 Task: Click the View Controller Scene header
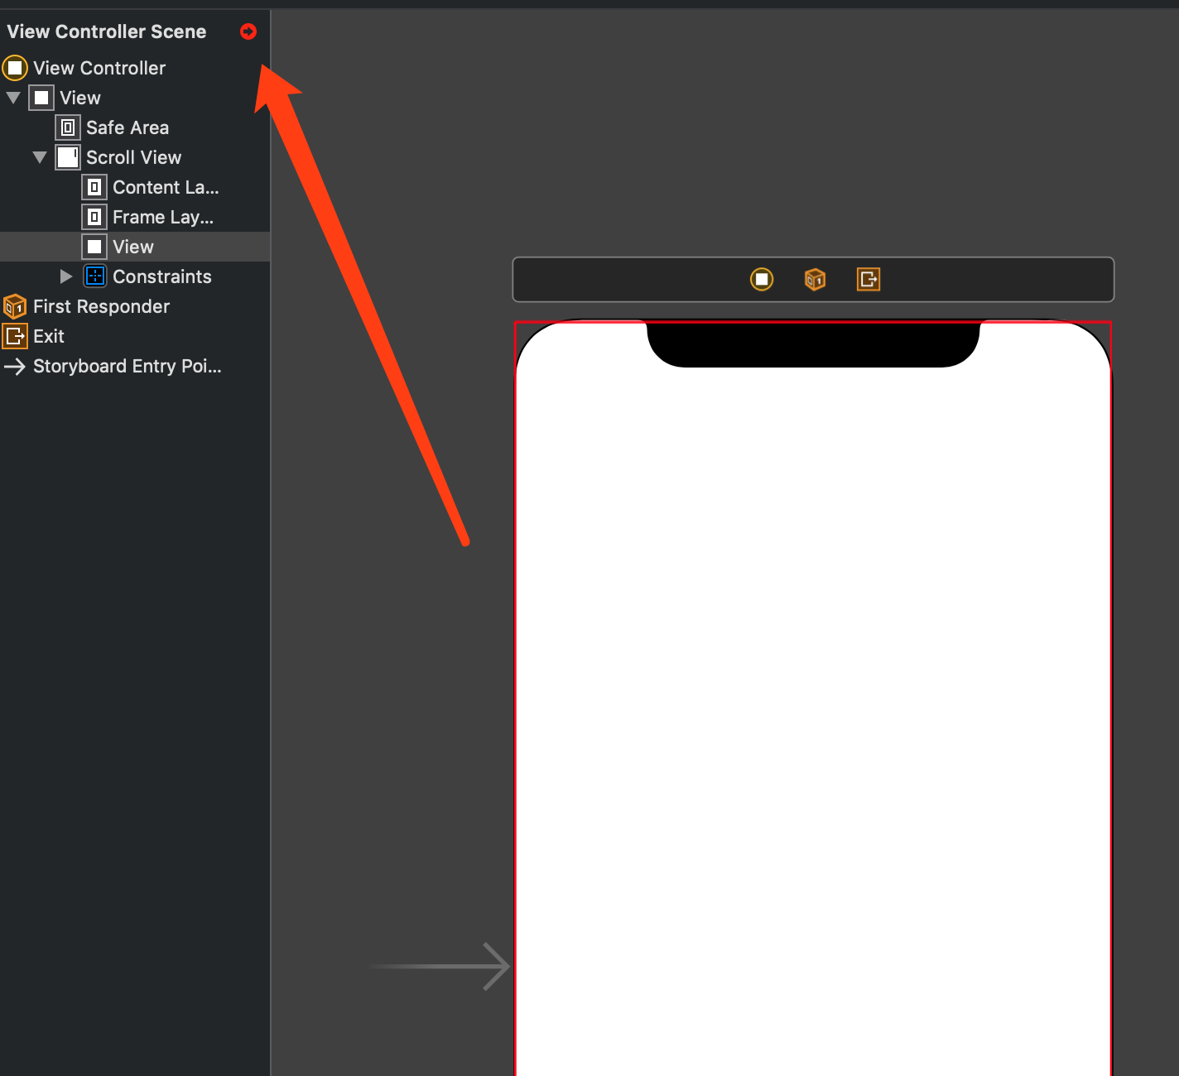pyautogui.click(x=107, y=31)
